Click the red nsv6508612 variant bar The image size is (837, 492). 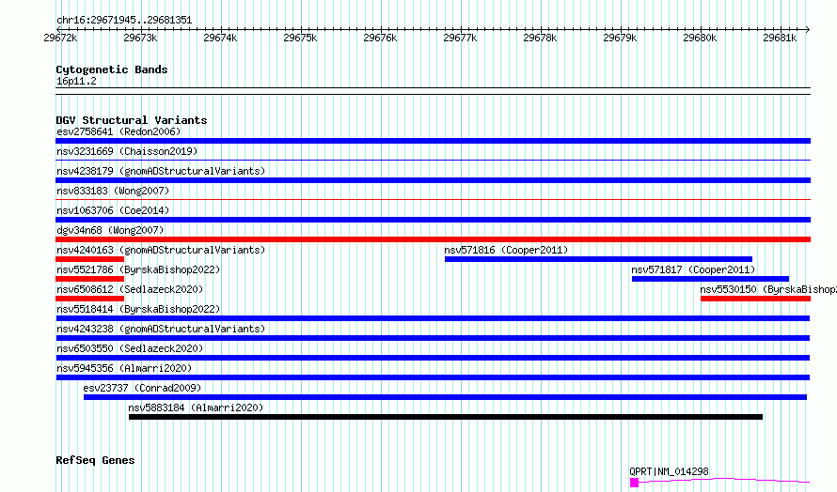click(x=89, y=299)
